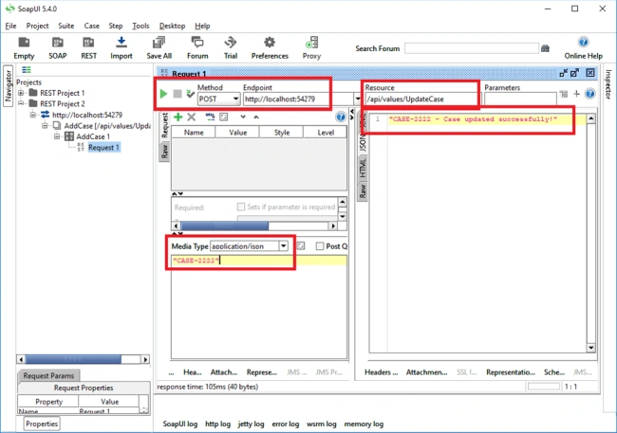The height and width of the screenshot is (433, 617).
Task: Toggle 'Sets if parameter is required' checkbox
Action: click(x=241, y=207)
